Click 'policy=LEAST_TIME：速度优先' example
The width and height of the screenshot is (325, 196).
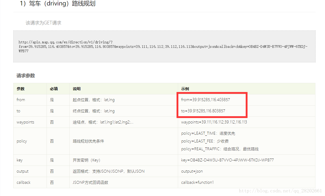tap(208, 133)
